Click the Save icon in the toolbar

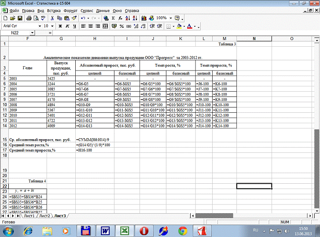pos(20,18)
